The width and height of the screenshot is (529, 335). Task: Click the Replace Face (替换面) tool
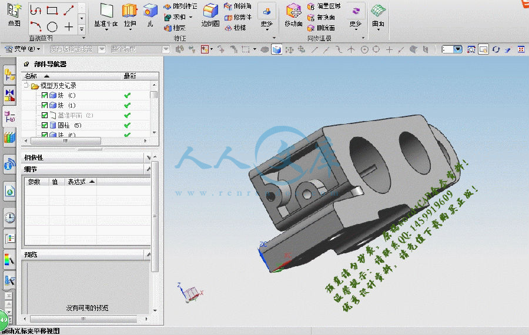click(x=321, y=17)
